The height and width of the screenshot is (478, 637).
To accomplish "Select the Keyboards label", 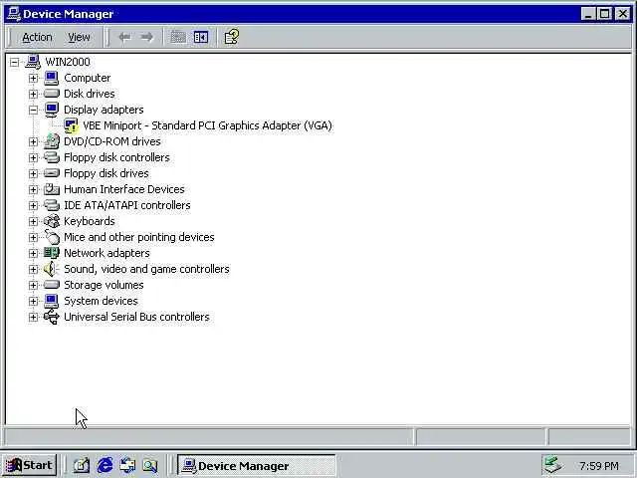I will 89,221.
